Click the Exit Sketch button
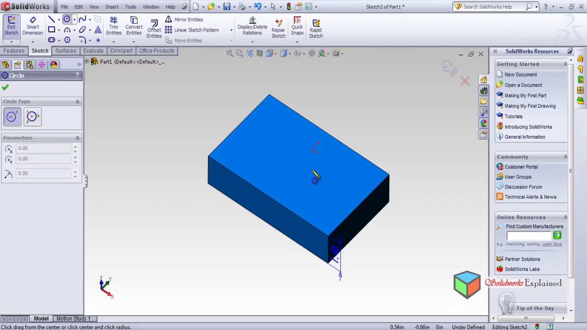This screenshot has width=587, height=330. (x=11, y=26)
